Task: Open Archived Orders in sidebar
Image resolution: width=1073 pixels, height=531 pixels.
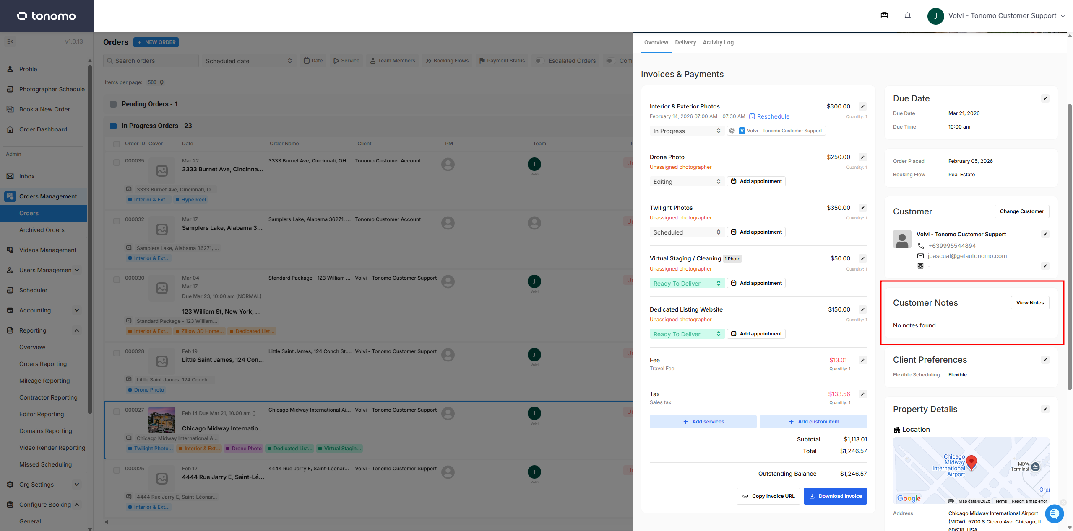Action: tap(42, 230)
